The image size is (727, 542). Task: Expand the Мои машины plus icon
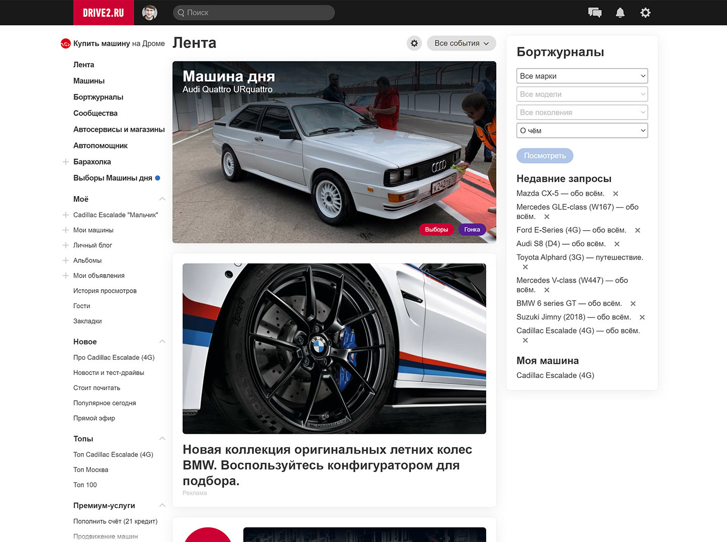(x=66, y=230)
